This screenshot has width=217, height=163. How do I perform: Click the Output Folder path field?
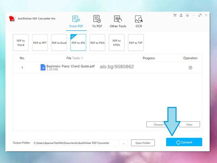click(76, 143)
